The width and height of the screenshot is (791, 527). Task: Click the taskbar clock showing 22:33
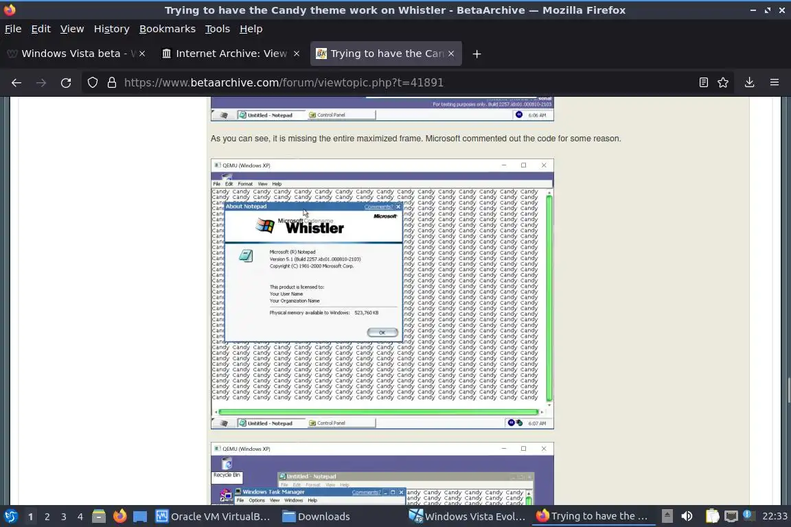pos(775,517)
